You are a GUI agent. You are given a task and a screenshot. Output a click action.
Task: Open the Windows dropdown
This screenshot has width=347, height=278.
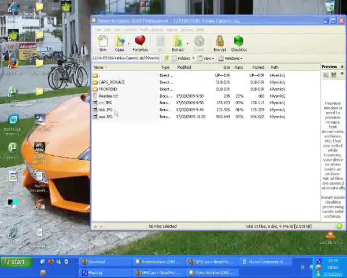click(x=232, y=58)
